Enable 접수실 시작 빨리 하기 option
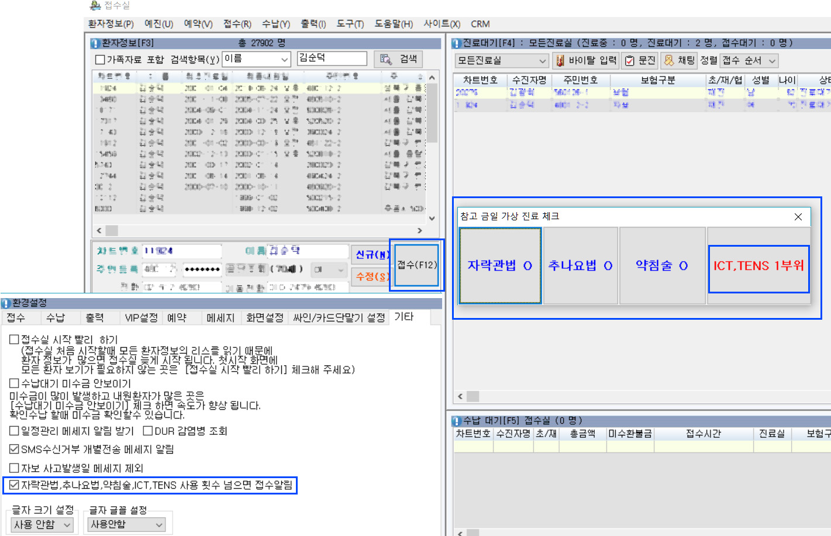The width and height of the screenshot is (831, 536). point(15,340)
